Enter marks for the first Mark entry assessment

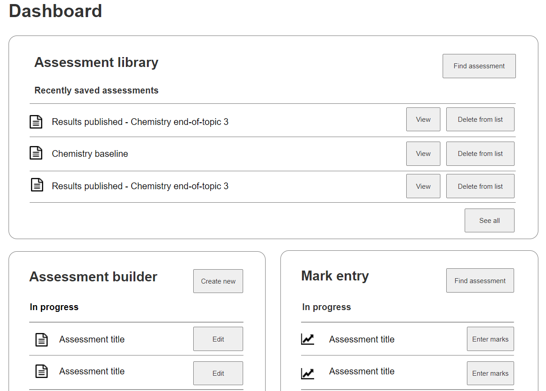[x=490, y=339]
